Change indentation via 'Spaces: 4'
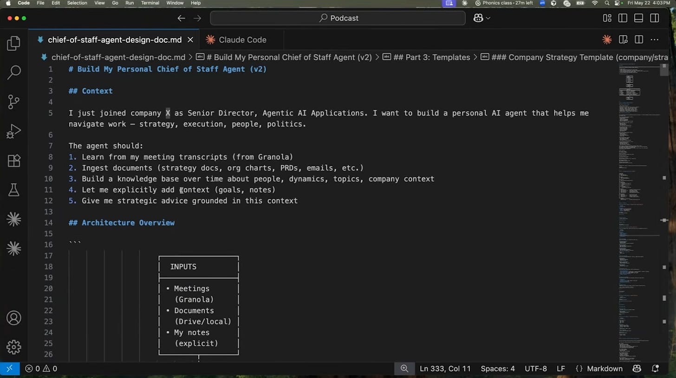This screenshot has height=378, width=676. pos(498,369)
